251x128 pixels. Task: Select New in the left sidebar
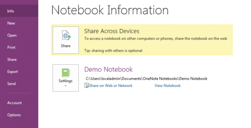(x=11, y=23)
